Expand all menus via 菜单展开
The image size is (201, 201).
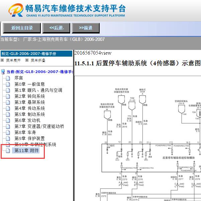coord(13,60)
